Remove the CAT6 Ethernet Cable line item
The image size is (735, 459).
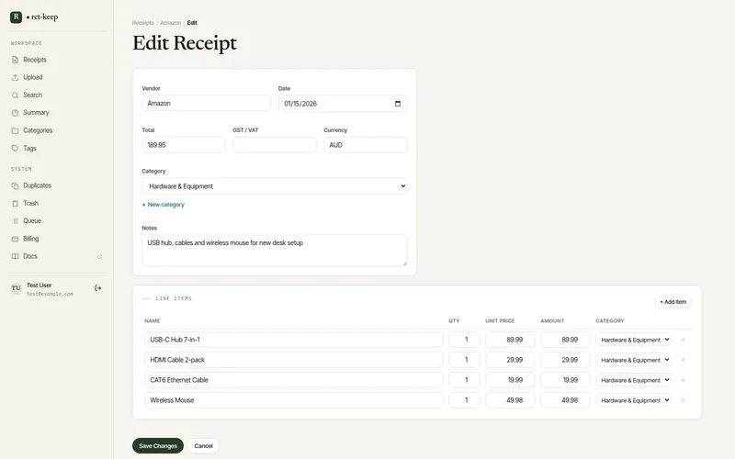click(x=683, y=380)
